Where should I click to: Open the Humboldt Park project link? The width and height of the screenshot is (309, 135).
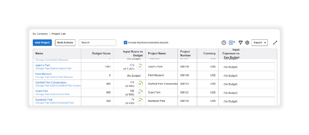point(44,100)
